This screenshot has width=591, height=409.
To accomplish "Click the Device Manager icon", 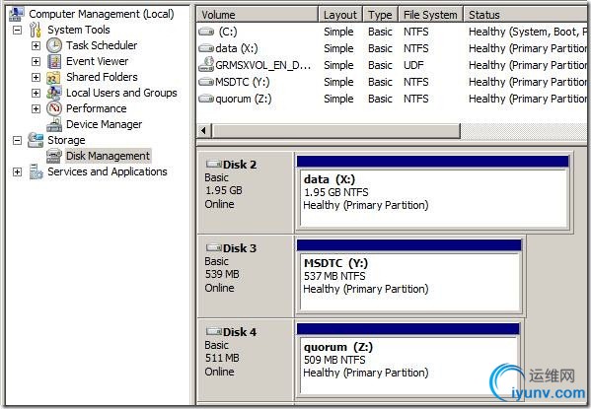I will pos(54,124).
